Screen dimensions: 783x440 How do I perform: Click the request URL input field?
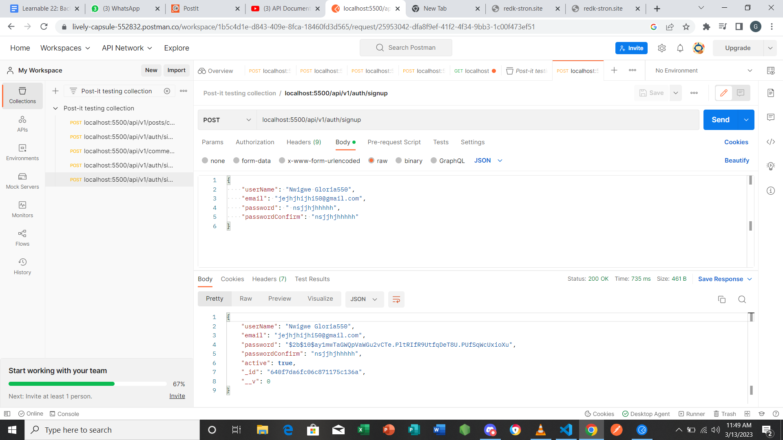point(478,120)
